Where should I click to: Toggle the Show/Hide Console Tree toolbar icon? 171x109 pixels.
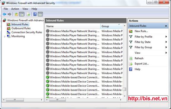[x=22, y=14]
